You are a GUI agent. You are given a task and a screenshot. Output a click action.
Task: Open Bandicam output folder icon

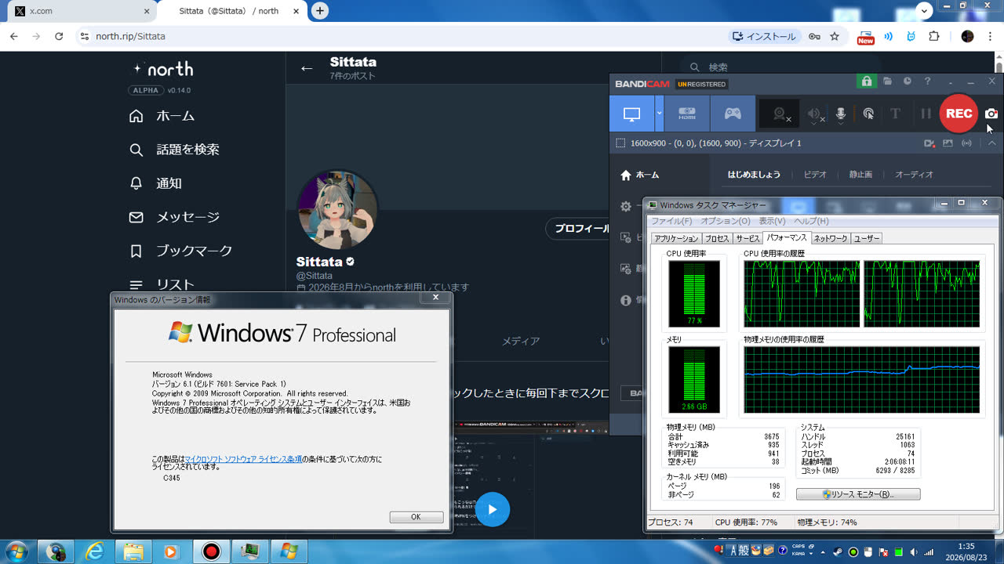pyautogui.click(x=887, y=81)
